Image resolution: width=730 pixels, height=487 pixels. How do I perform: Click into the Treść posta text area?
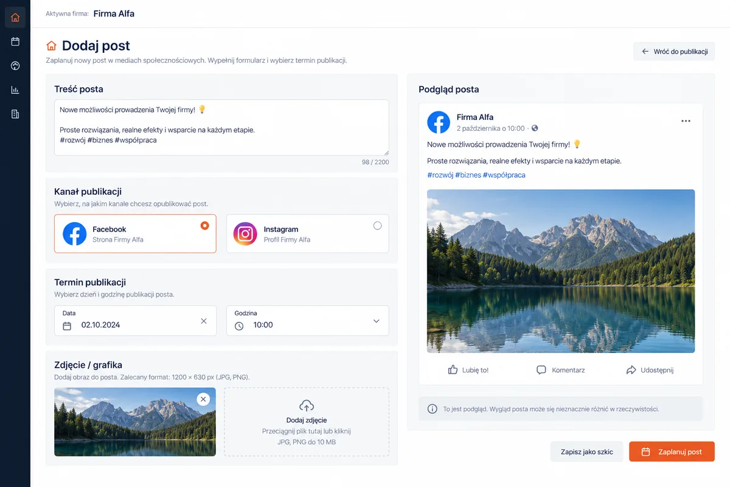point(221,128)
